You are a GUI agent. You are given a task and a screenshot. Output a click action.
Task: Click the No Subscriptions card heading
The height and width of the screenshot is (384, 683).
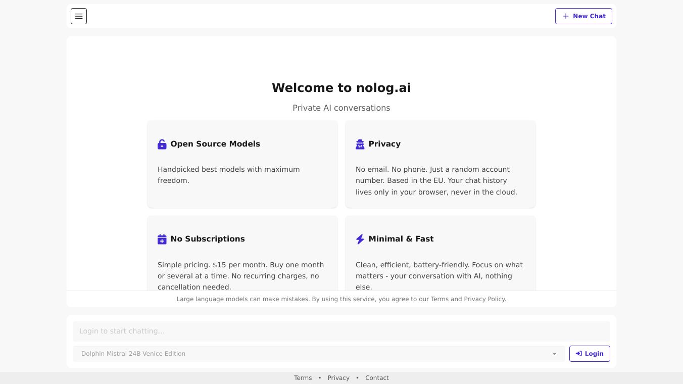pyautogui.click(x=208, y=239)
